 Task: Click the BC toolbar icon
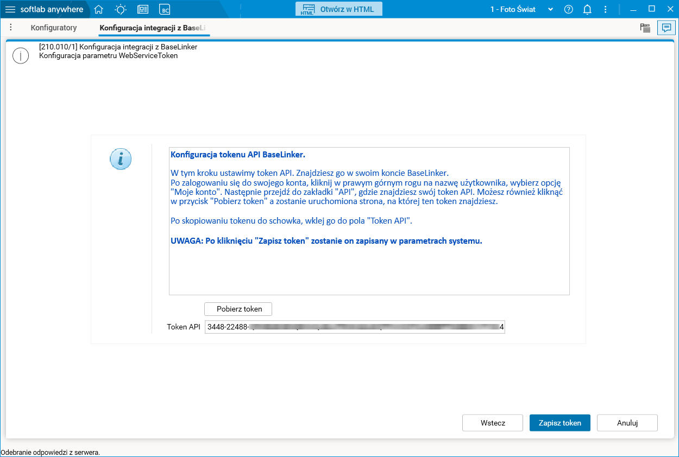(165, 9)
